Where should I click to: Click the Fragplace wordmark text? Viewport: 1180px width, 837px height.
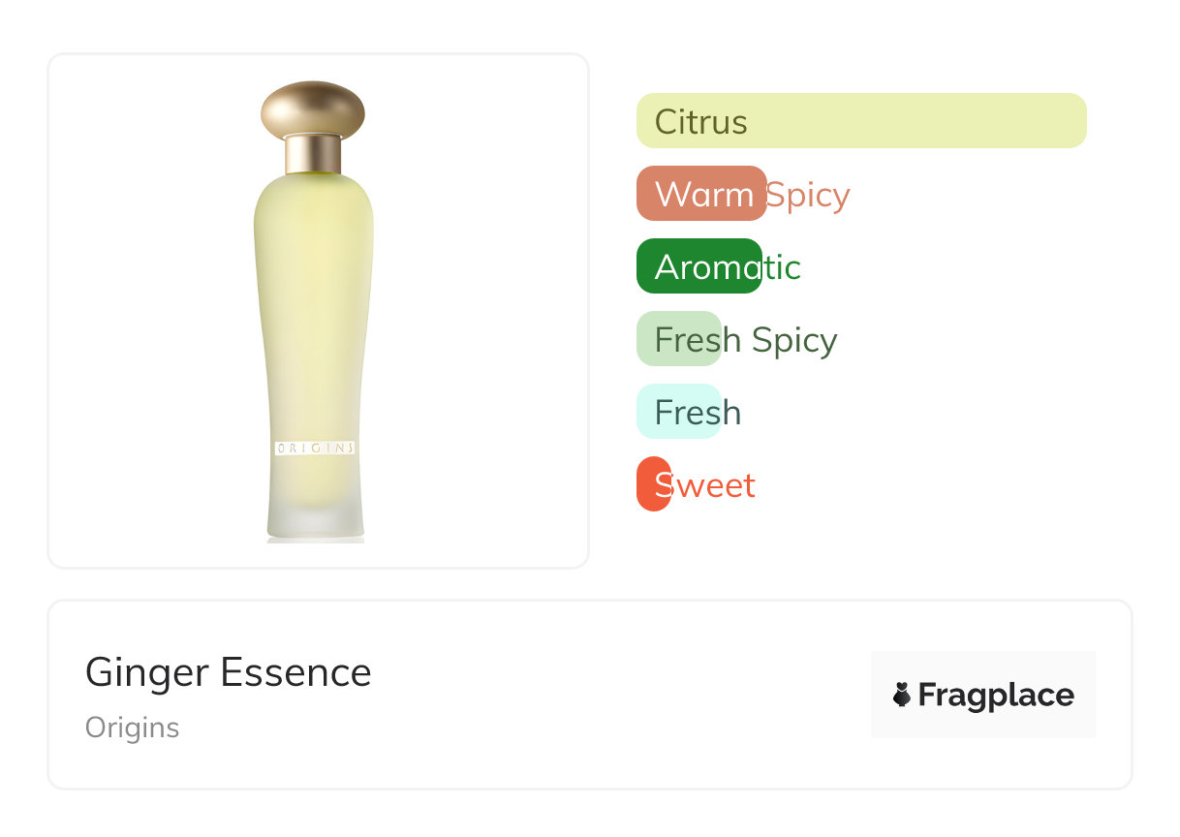click(x=996, y=696)
